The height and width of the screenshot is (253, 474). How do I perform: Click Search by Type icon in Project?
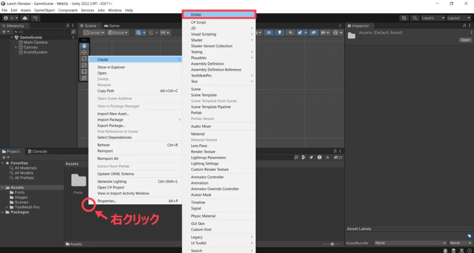(x=303, y=157)
